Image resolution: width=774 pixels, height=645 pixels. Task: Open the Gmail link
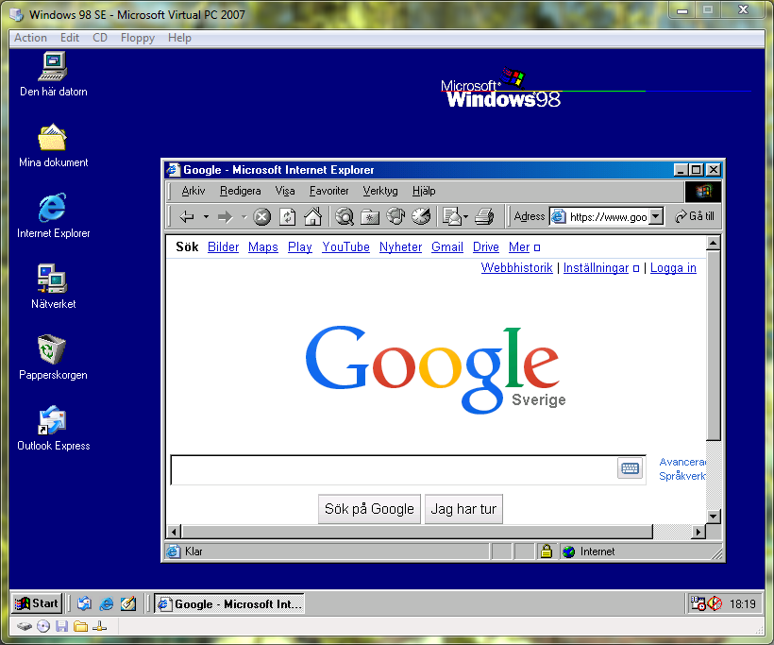point(447,246)
